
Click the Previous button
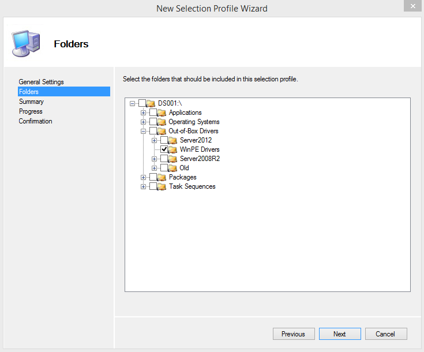(x=294, y=334)
